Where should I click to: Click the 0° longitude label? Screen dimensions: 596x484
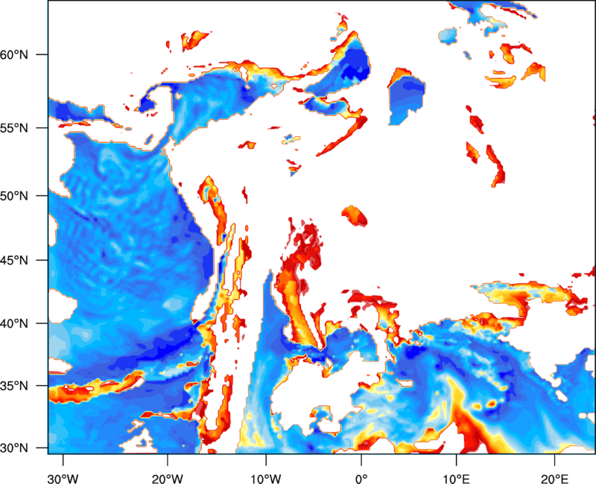click(361, 479)
